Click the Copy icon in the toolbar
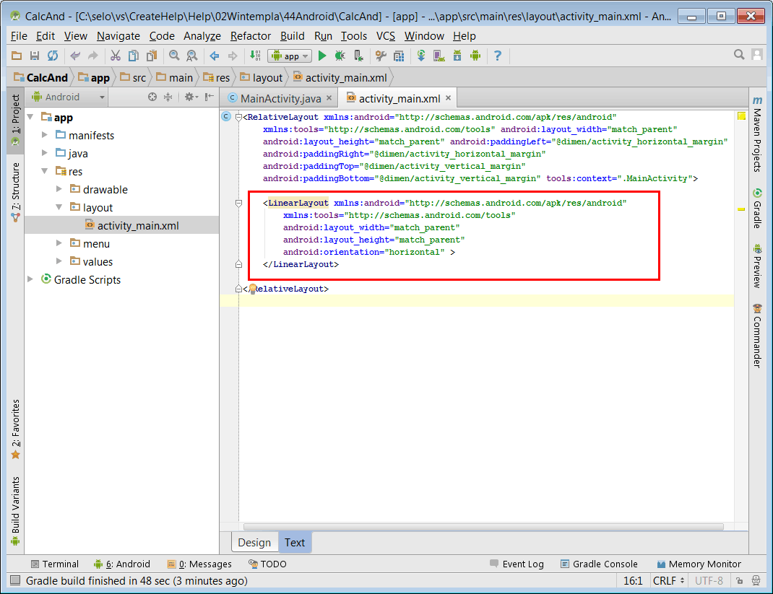Screen dimensions: 773x594 click(133, 56)
